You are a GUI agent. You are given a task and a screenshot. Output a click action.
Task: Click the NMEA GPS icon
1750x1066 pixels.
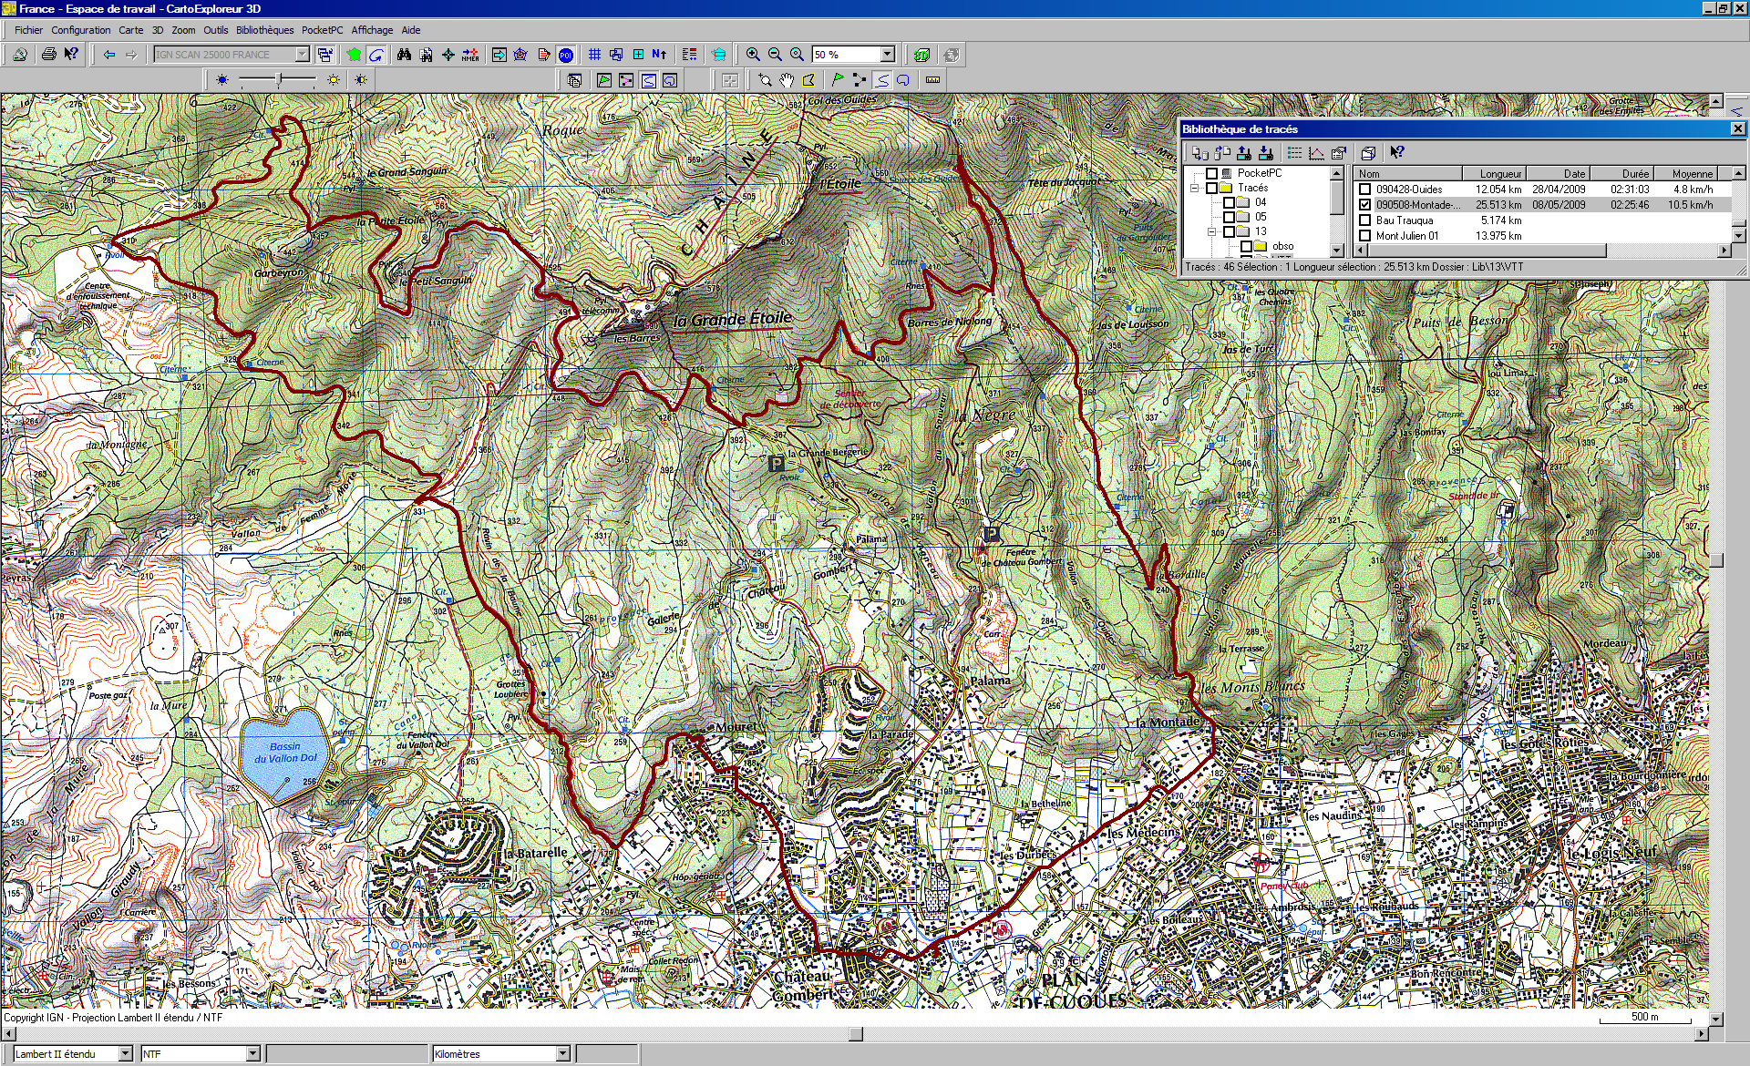tap(470, 55)
